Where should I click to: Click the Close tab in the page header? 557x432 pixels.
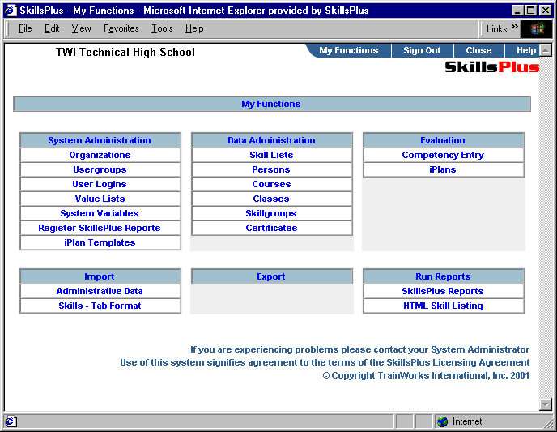[x=478, y=50]
